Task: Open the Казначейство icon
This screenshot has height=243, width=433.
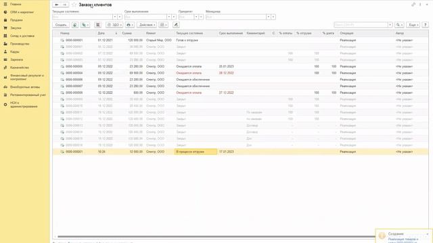Action: 5,67
